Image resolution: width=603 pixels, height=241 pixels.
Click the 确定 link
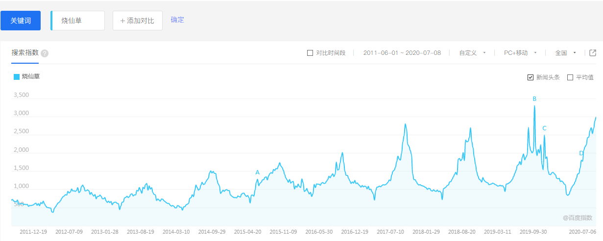tap(177, 20)
